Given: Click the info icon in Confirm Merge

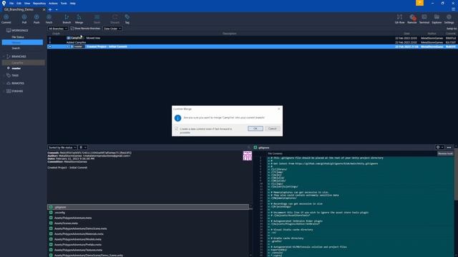Looking at the screenshot, I should click(177, 118).
